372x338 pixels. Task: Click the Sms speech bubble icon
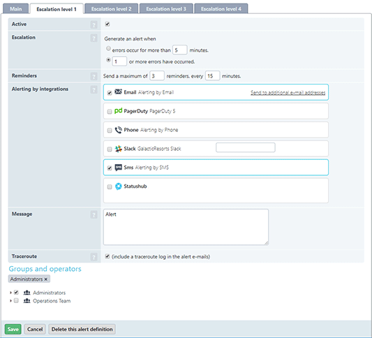118,168
